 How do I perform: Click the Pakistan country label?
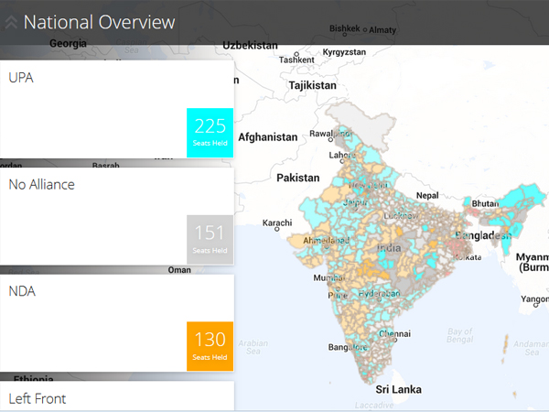click(297, 177)
